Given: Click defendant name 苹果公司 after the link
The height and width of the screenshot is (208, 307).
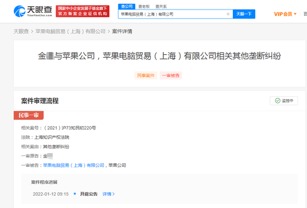Looking at the screenshot, I should [x=117, y=166].
